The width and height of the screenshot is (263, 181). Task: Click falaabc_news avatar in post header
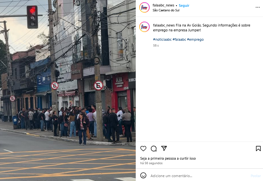[x=144, y=7]
